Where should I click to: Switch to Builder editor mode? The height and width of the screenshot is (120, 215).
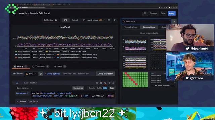point(102,88)
